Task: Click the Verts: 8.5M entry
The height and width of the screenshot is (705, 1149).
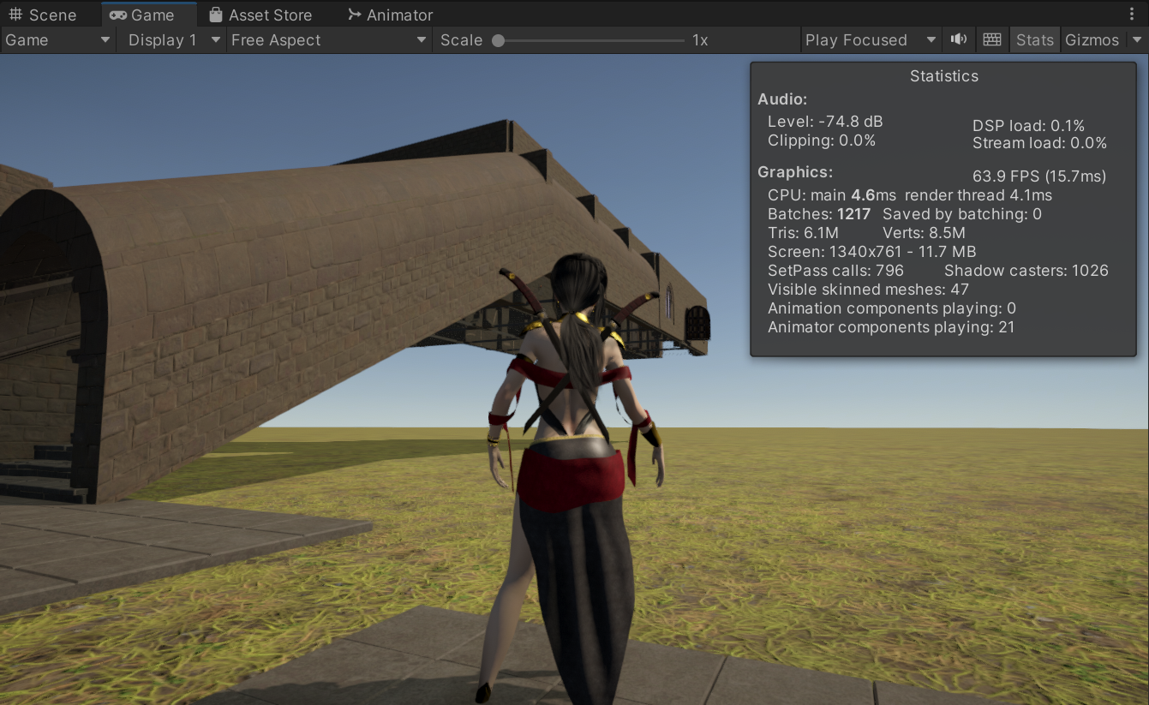Action: [x=924, y=233]
